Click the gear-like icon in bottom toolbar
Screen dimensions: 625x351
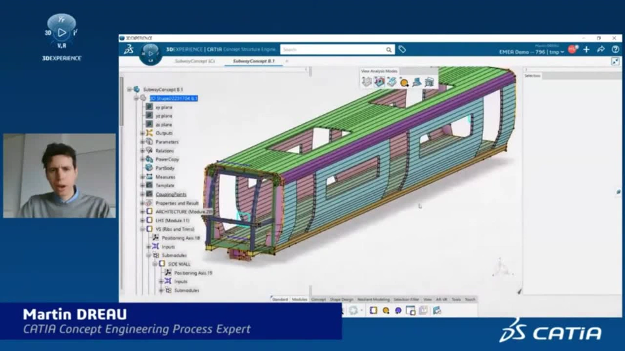click(353, 311)
